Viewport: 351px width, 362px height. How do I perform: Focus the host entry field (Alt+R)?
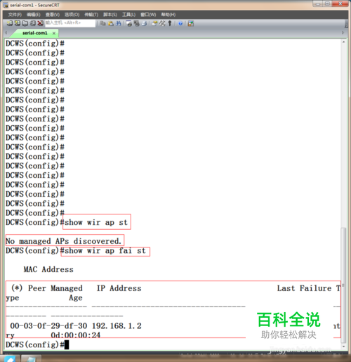[x=70, y=23]
